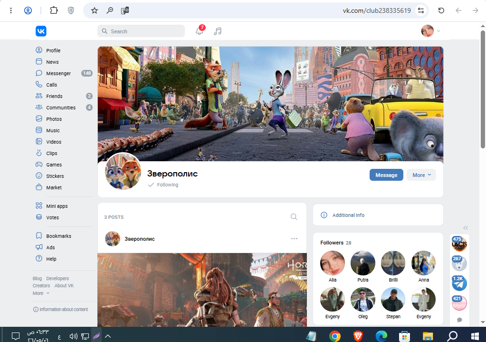Image resolution: width=486 pixels, height=342 pixels.
Task: Open the notifications bell icon
Action: (x=200, y=31)
